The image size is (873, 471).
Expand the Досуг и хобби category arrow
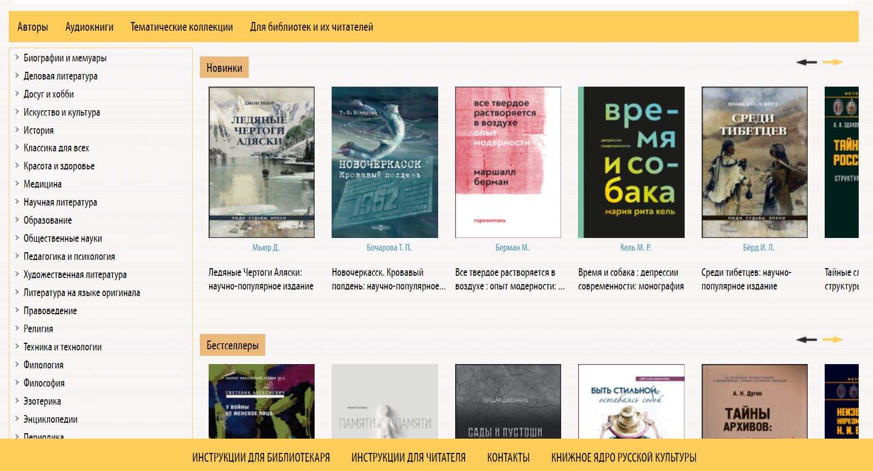pyautogui.click(x=17, y=93)
